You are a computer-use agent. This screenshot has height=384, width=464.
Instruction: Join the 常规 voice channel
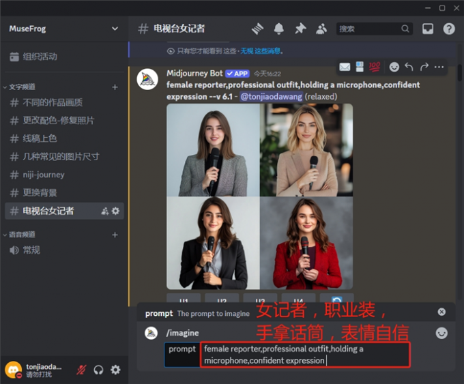(x=64, y=250)
